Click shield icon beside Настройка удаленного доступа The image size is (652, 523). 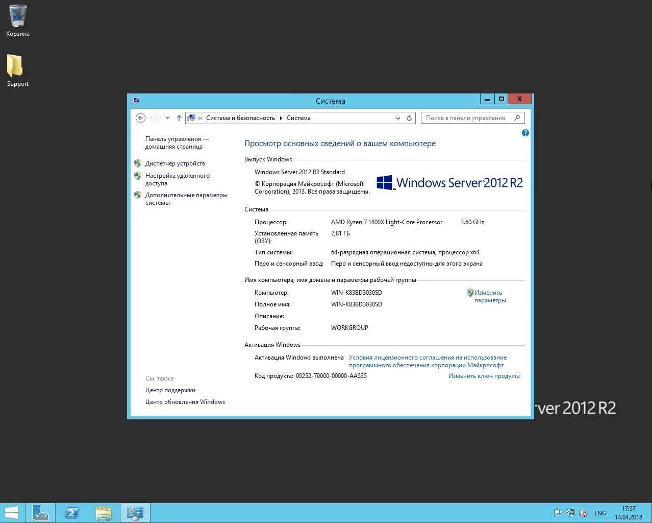[138, 176]
